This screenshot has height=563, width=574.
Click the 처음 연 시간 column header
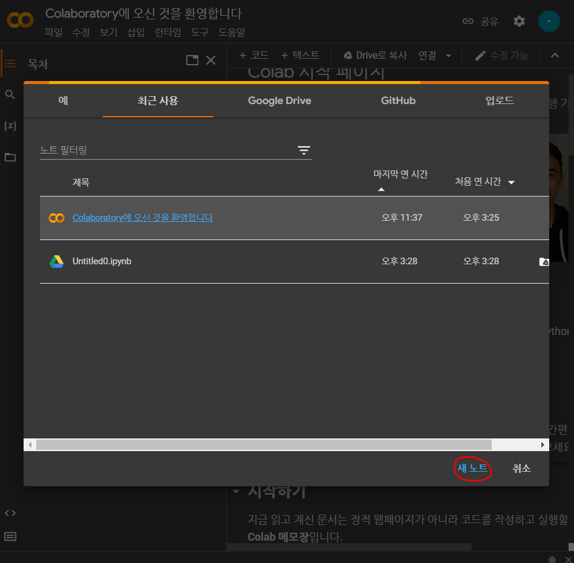tap(478, 182)
